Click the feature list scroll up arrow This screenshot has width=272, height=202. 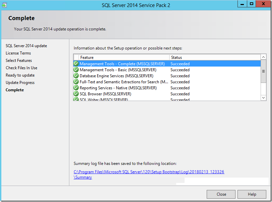coord(263,57)
